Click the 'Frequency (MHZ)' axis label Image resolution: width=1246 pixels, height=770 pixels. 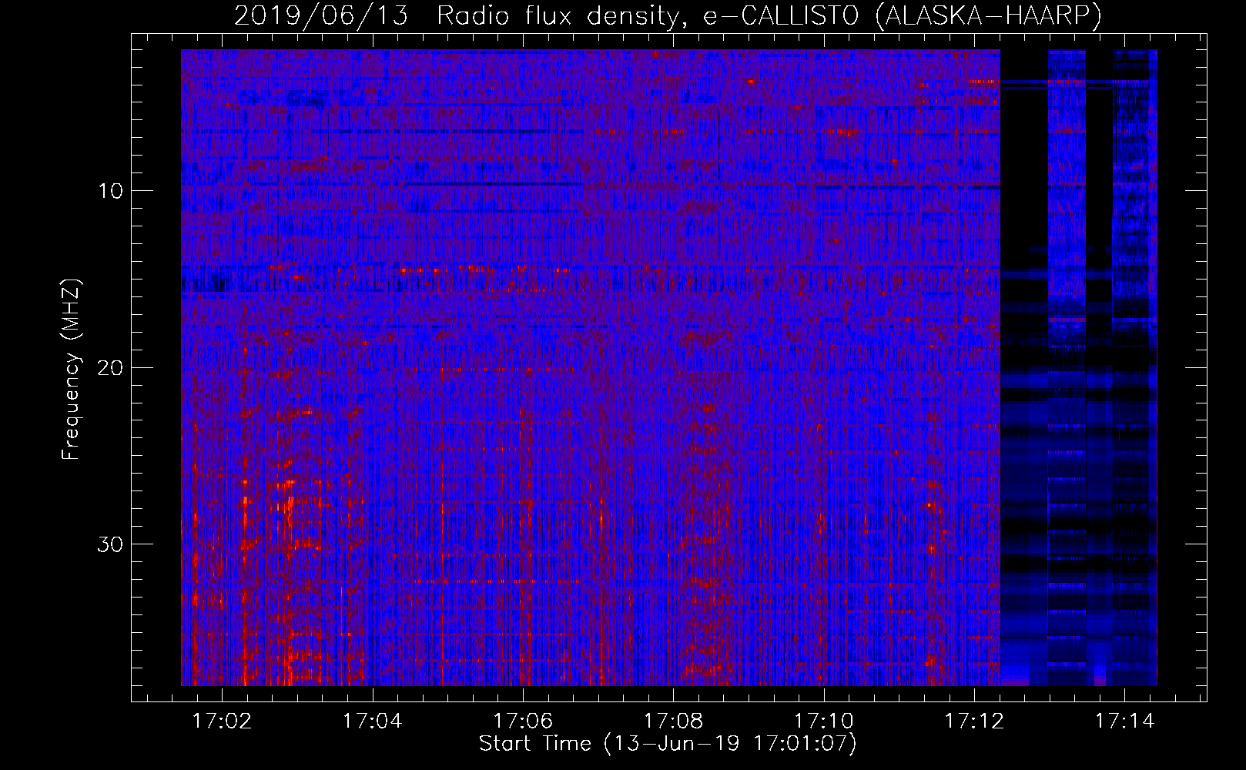(71, 369)
